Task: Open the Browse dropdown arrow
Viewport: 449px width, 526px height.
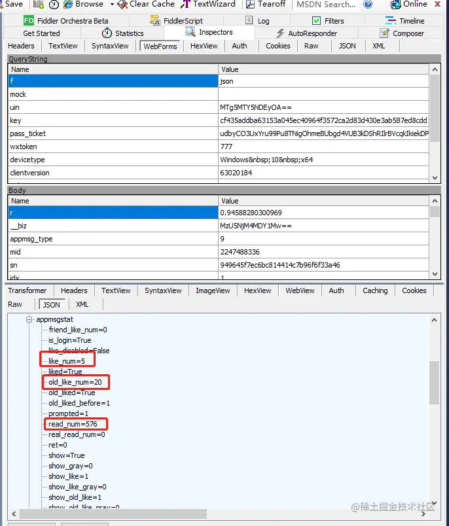Action: 112,5
